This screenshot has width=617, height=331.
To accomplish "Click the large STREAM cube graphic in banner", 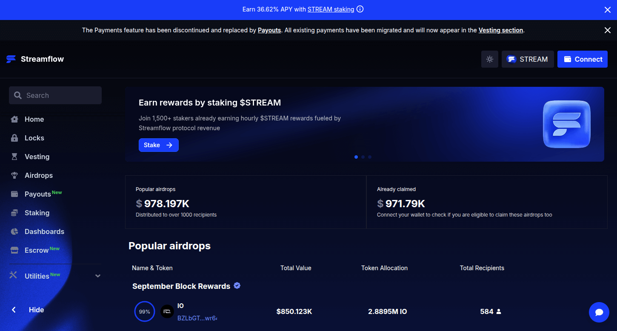I will point(566,124).
